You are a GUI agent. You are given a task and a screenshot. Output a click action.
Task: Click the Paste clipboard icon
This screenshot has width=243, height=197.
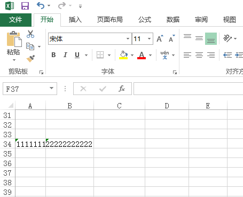14,39
